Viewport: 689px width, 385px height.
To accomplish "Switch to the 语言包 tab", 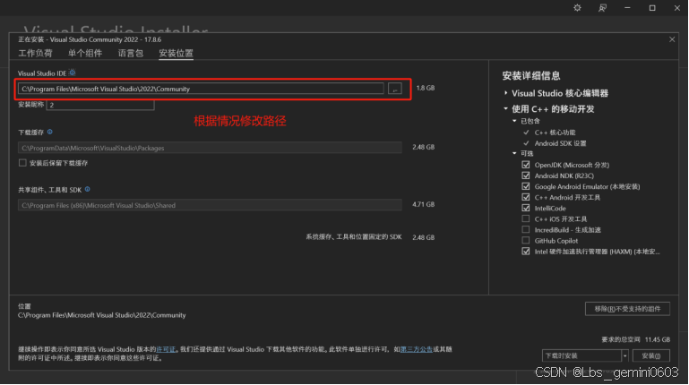I will pyautogui.click(x=131, y=53).
